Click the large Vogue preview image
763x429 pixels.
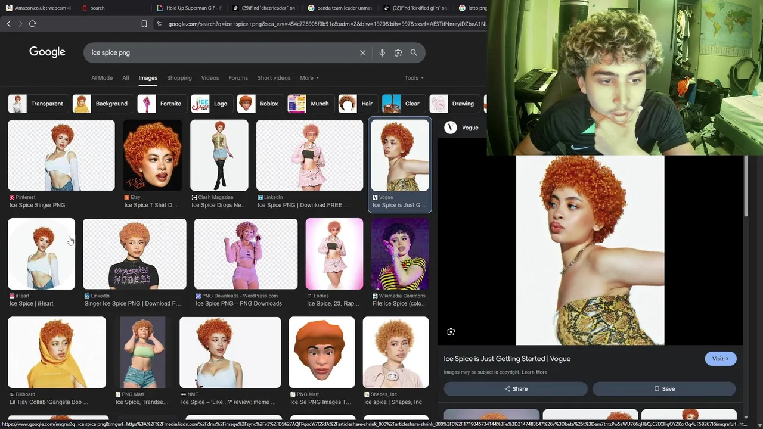click(590, 250)
